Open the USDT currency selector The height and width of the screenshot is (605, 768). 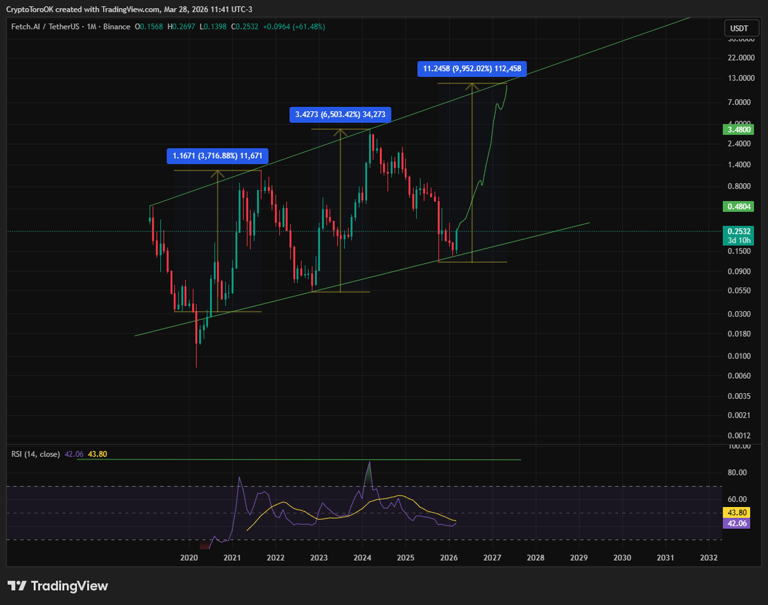740,28
